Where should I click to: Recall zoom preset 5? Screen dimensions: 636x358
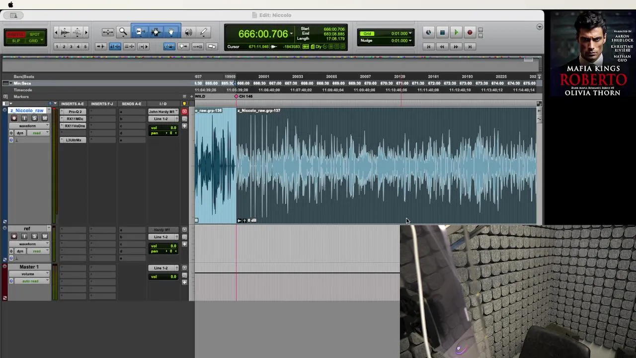click(x=85, y=47)
